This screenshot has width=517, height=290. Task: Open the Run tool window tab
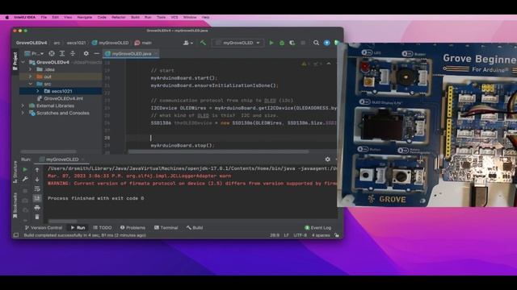click(x=78, y=227)
